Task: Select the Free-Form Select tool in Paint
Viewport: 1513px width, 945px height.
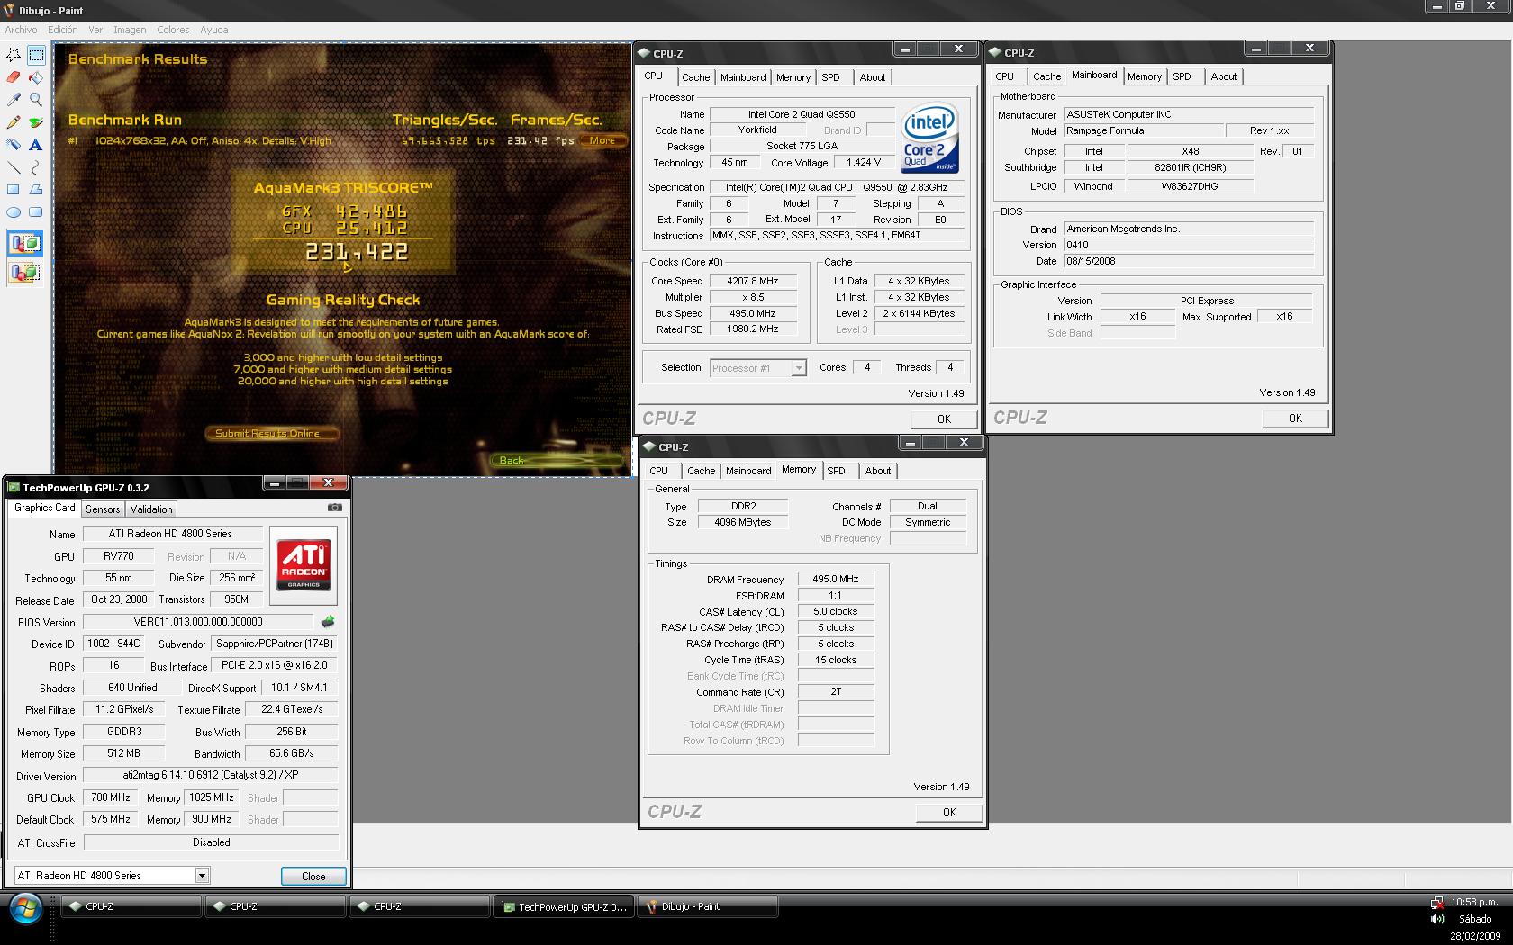Action: click(x=14, y=56)
